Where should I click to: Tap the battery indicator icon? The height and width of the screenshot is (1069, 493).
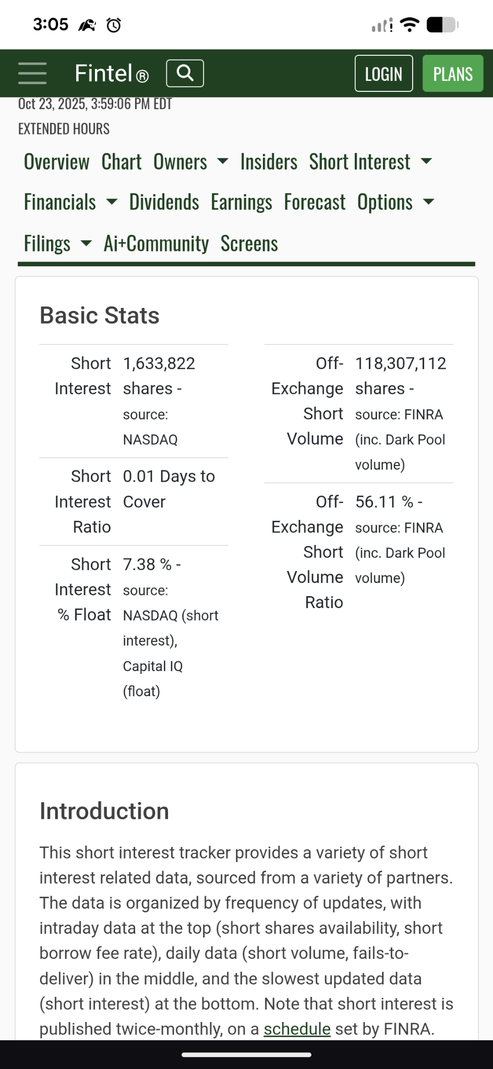click(x=442, y=25)
